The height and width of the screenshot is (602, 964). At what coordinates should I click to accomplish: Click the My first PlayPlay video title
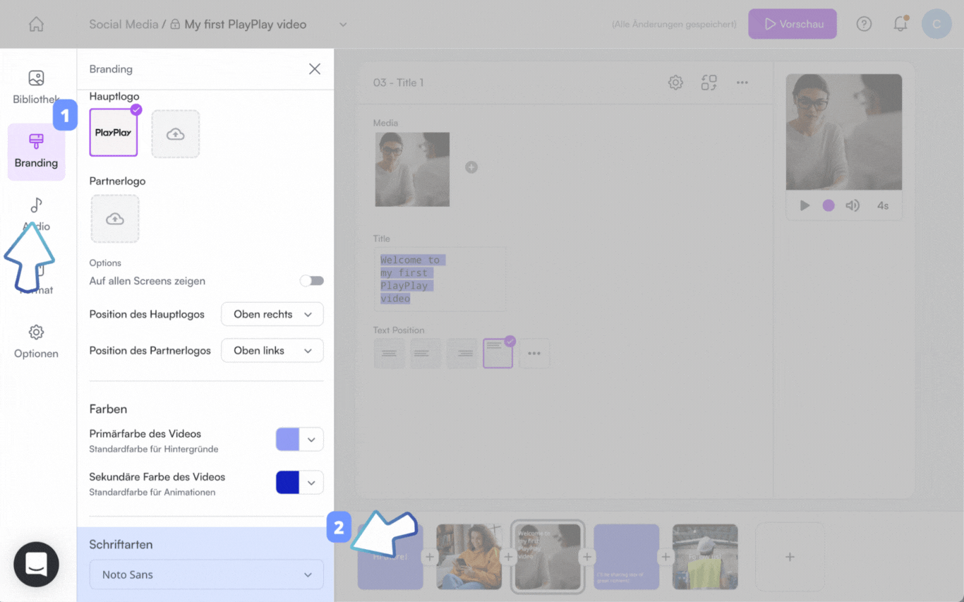246,24
